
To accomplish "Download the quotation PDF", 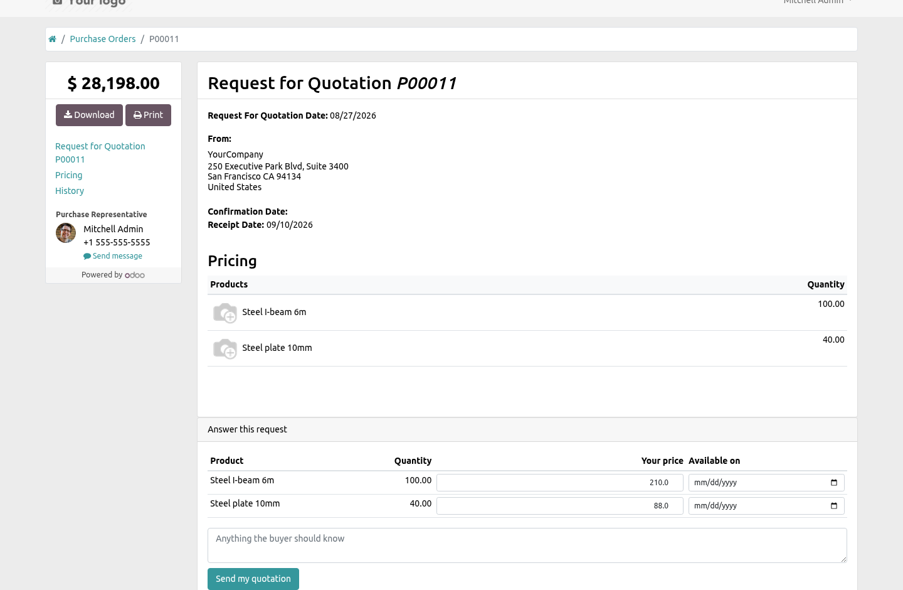I will point(89,115).
